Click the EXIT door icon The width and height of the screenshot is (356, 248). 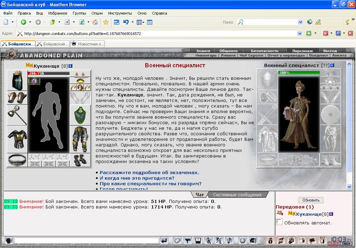pyautogui.click(x=323, y=240)
